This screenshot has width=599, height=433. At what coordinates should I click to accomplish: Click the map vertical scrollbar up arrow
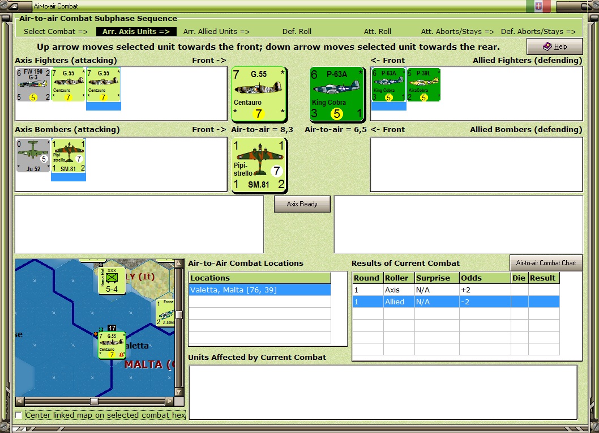tap(179, 264)
